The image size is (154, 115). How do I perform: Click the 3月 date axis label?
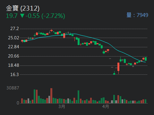(62, 106)
